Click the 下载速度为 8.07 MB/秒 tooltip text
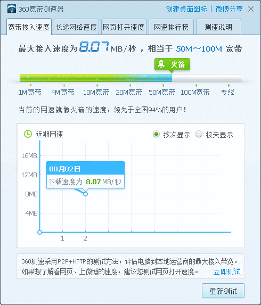This screenshot has width=261, height=305. pyautogui.click(x=85, y=182)
